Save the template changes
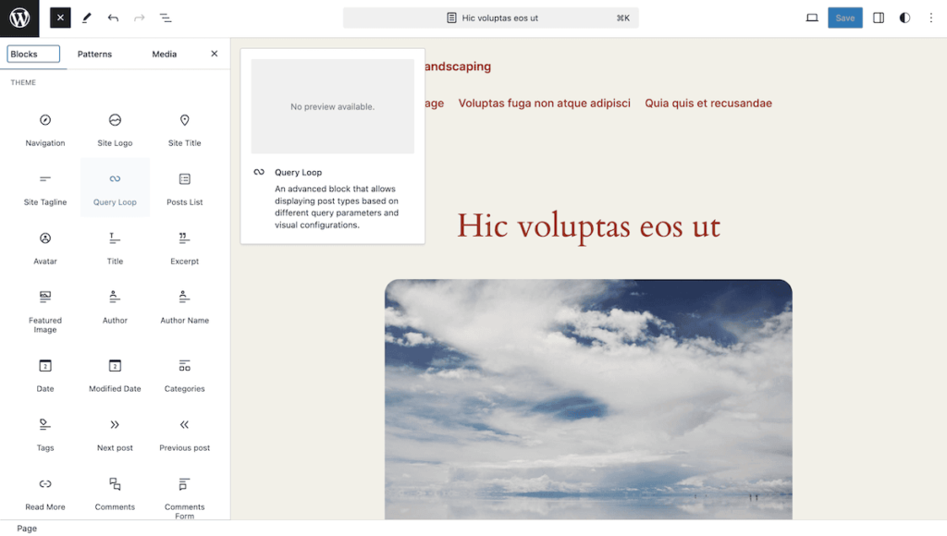 tap(844, 18)
